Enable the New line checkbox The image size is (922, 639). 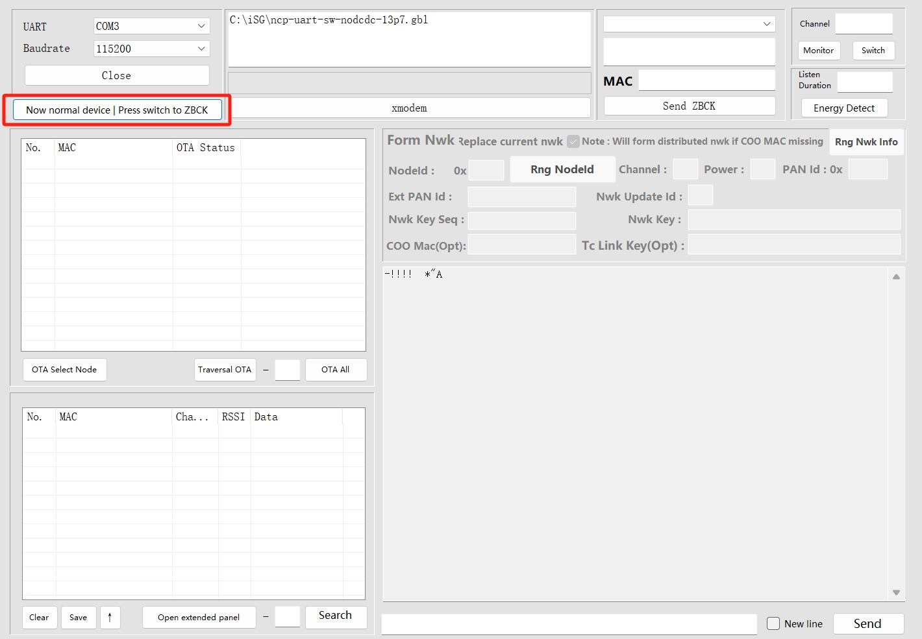point(773,623)
